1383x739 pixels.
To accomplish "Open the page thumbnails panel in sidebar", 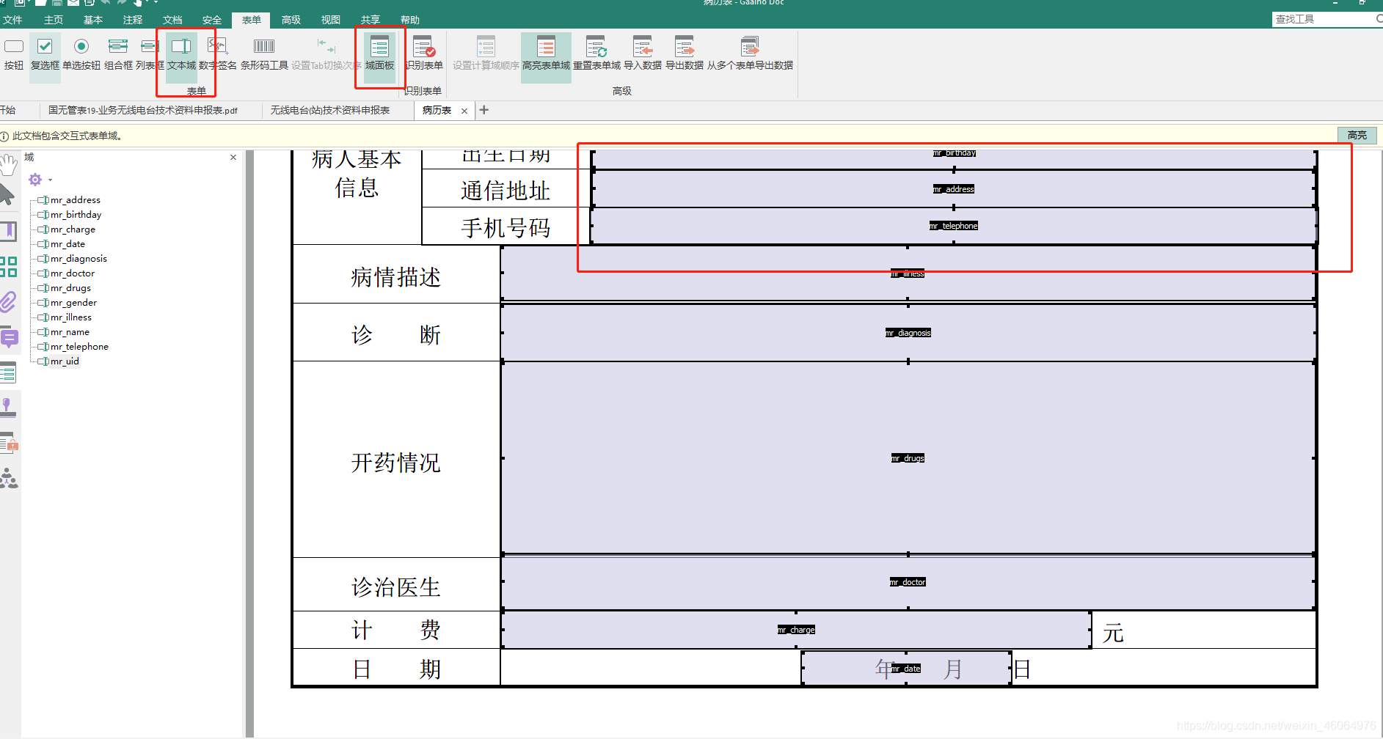I will point(8,267).
